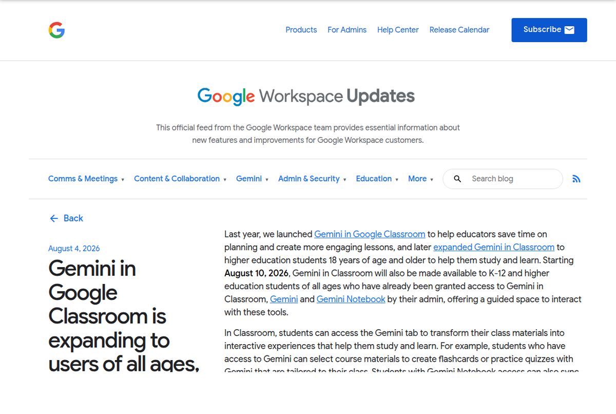This screenshot has width=616, height=414.
Task: Open the Gemini Notebook link
Action: tap(351, 299)
